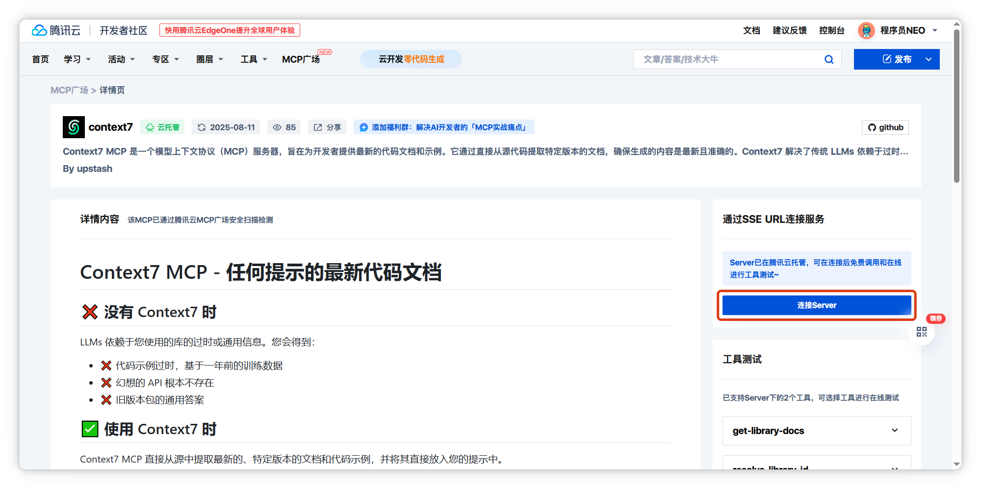
Task: Open the 控制台 menu item
Action: (832, 30)
